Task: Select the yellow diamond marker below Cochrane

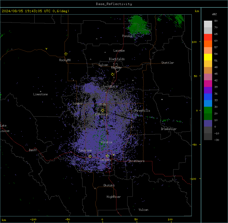Action: click(90, 157)
